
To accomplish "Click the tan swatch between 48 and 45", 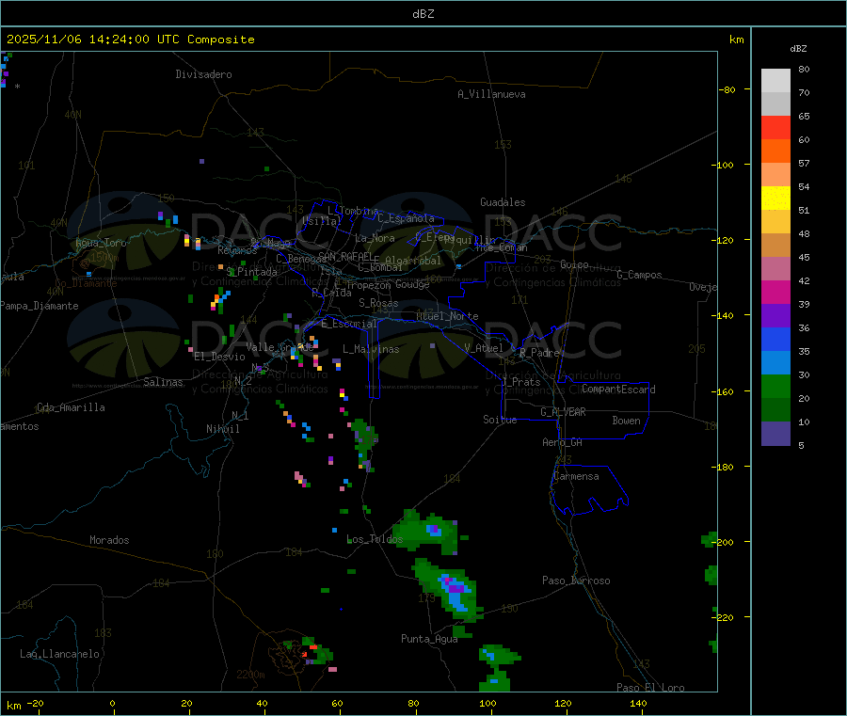I will click(x=775, y=246).
